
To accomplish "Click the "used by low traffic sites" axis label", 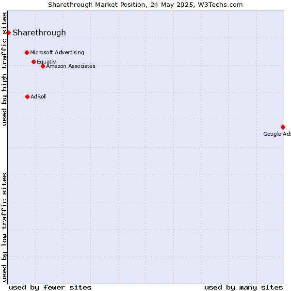I will (4, 227).
